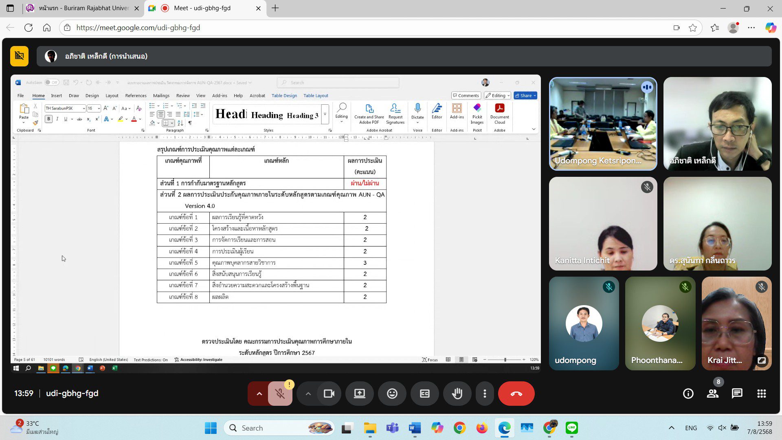The height and width of the screenshot is (440, 782).
Task: Switch to the Table Layout tab
Action: [316, 95]
